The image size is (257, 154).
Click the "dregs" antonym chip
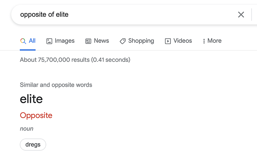click(33, 144)
